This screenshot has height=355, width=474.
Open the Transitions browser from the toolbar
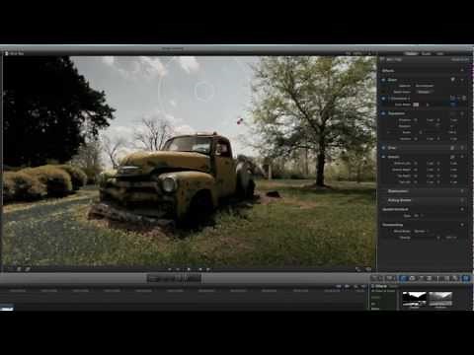coord(429,278)
